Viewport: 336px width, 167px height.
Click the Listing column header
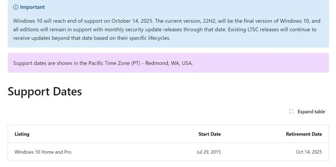tap(22, 134)
